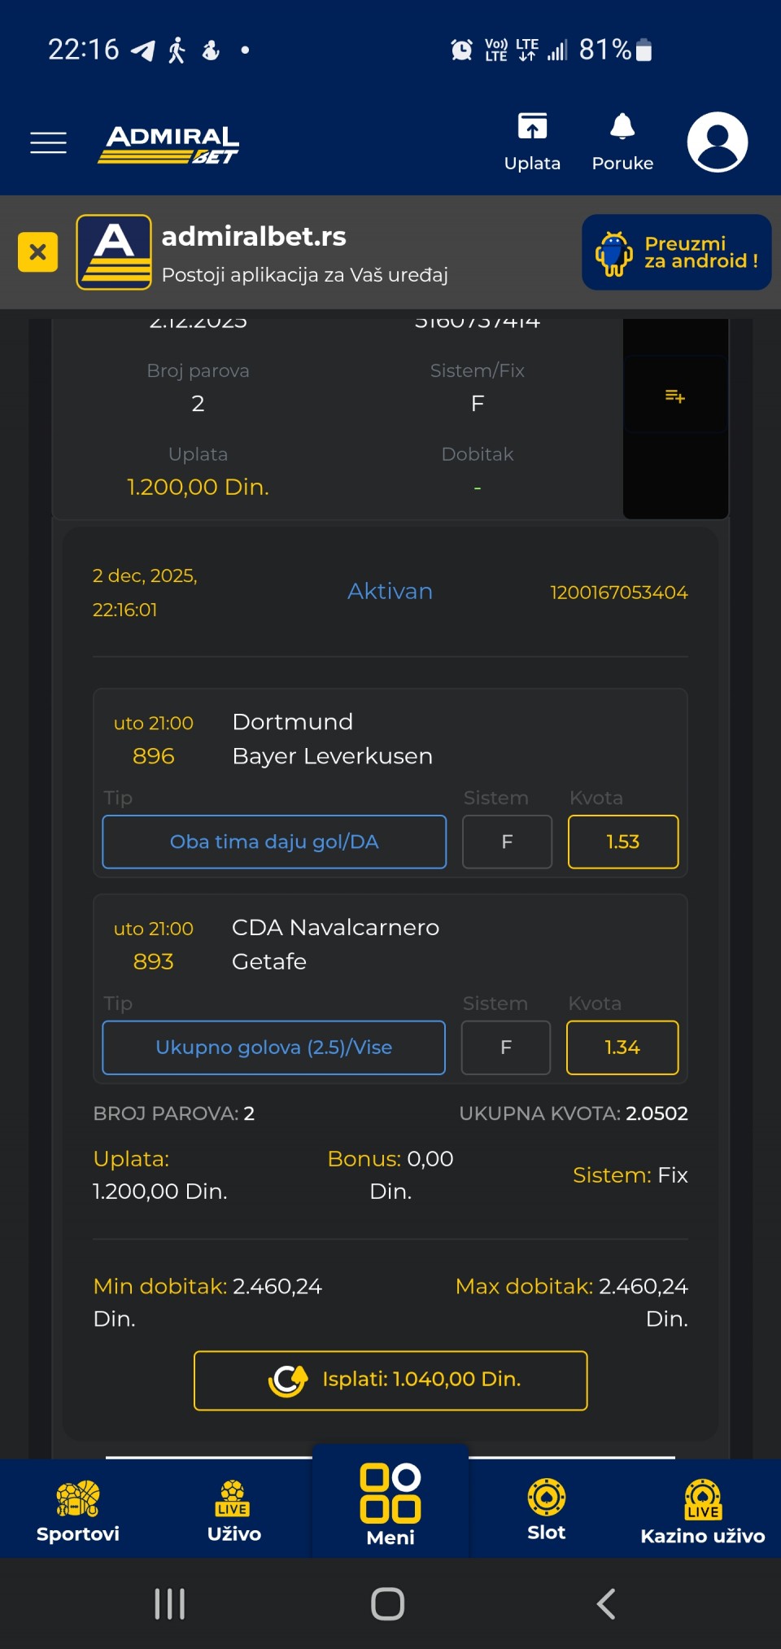Open the Slot tab
781x1649 pixels.
pyautogui.click(x=547, y=1511)
